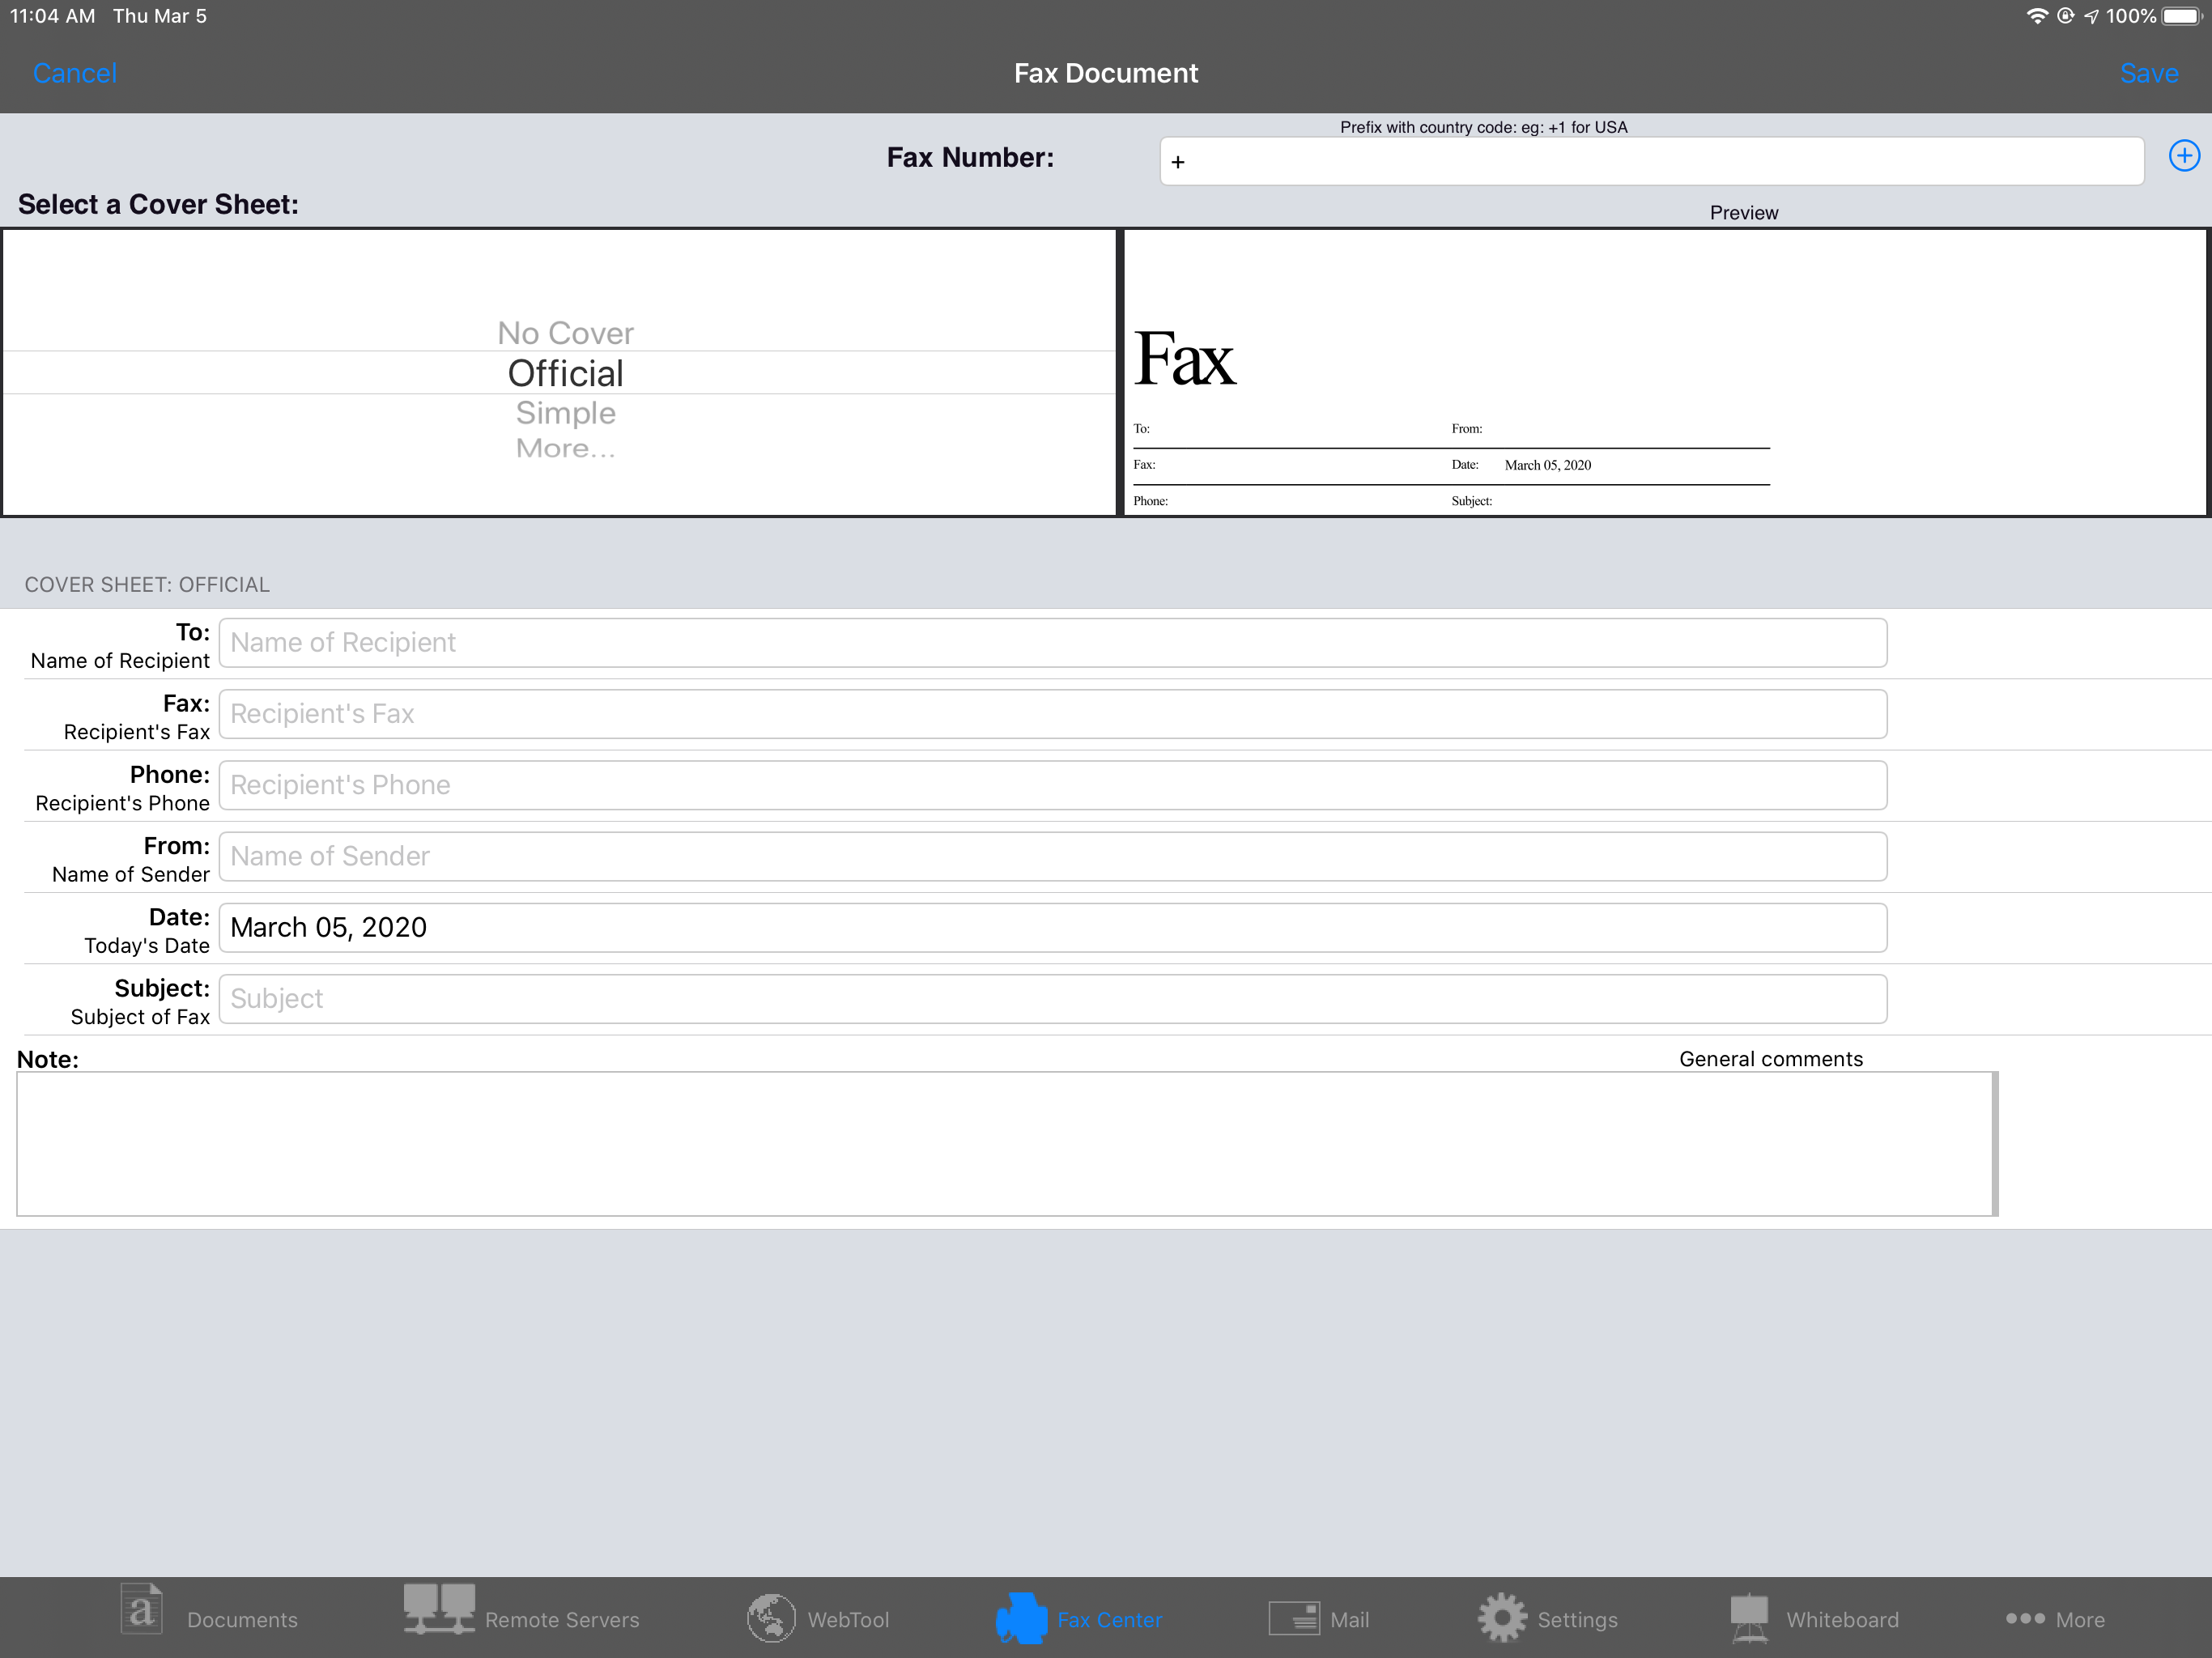Click the Date field showing March 05, 2020
This screenshot has width=2212, height=1658.
(1052, 928)
